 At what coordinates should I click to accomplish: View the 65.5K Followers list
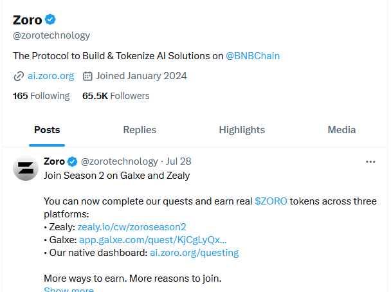tap(116, 96)
